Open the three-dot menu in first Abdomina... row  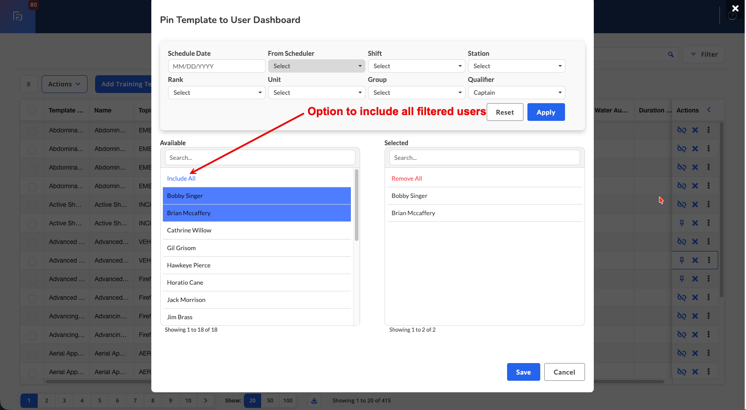pos(708,130)
